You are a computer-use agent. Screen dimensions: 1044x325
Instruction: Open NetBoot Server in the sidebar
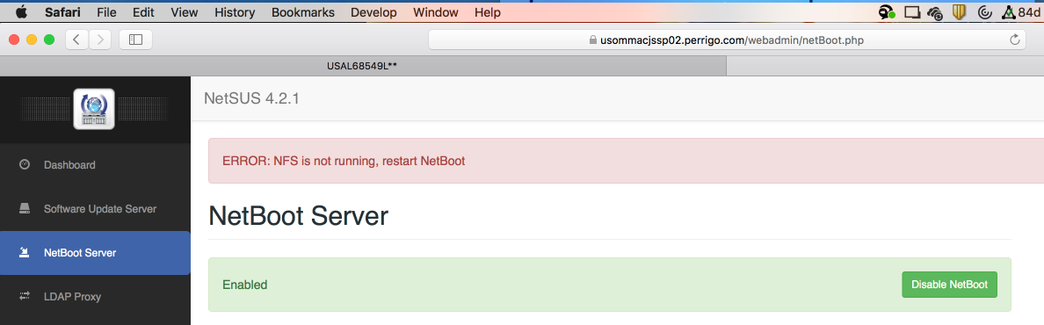(95, 252)
